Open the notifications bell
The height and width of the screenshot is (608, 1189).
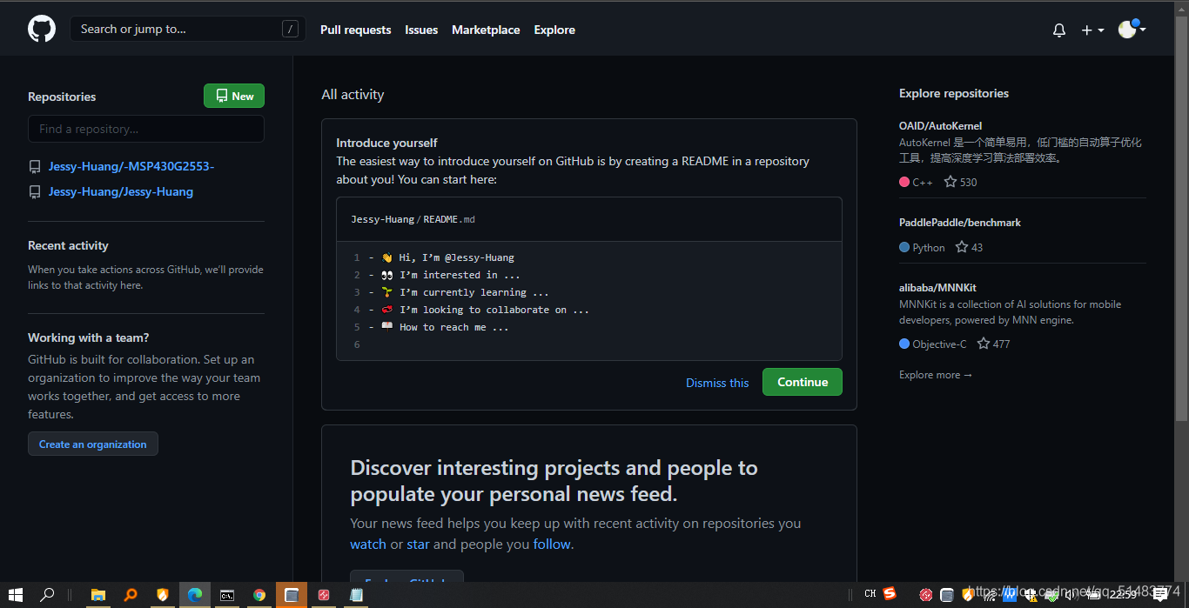1059,30
